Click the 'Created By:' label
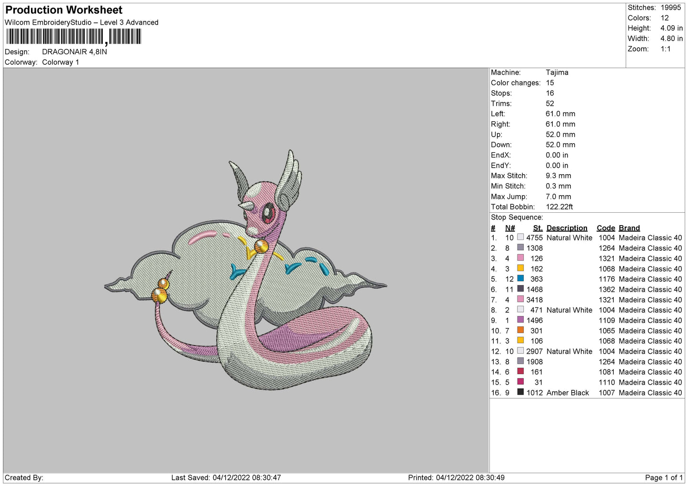 [x=24, y=477]
